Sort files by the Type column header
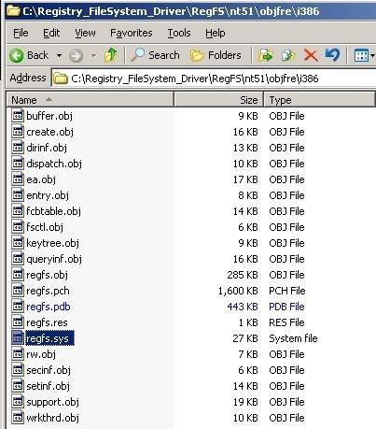Image resolution: width=376 pixels, height=429 pixels. (x=319, y=100)
